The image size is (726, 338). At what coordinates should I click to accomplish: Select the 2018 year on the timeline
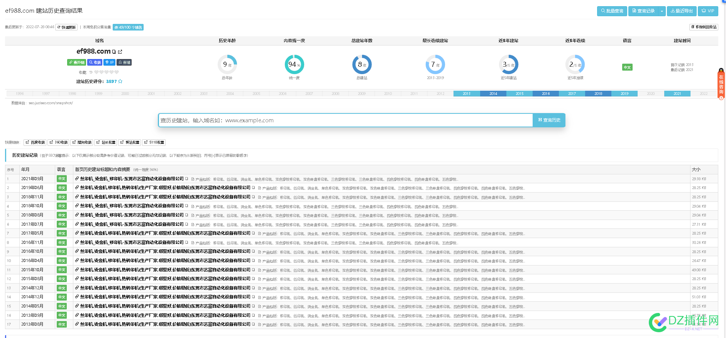pos(598,94)
